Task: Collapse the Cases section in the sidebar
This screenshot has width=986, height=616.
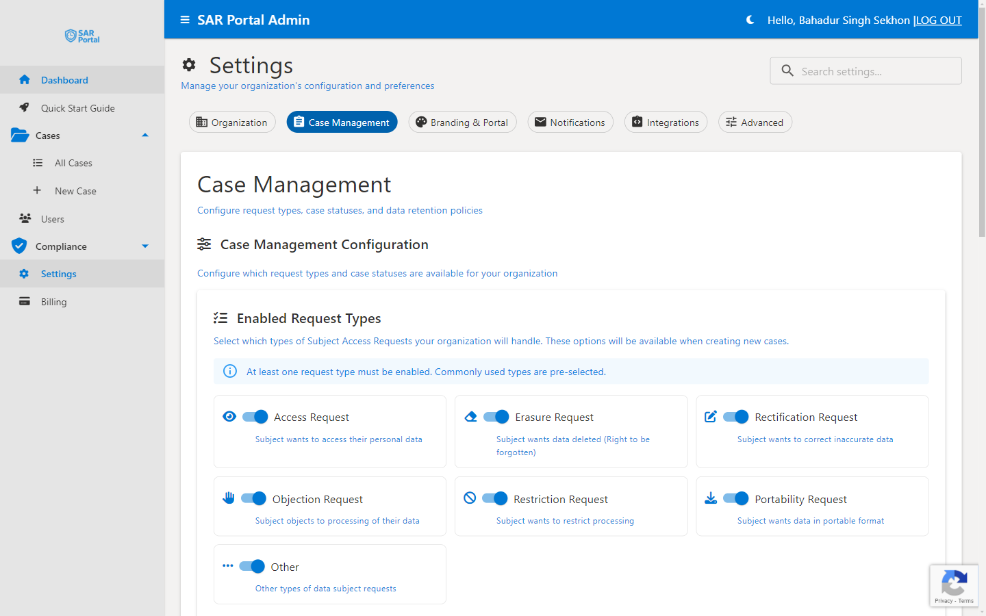Action: (x=145, y=135)
